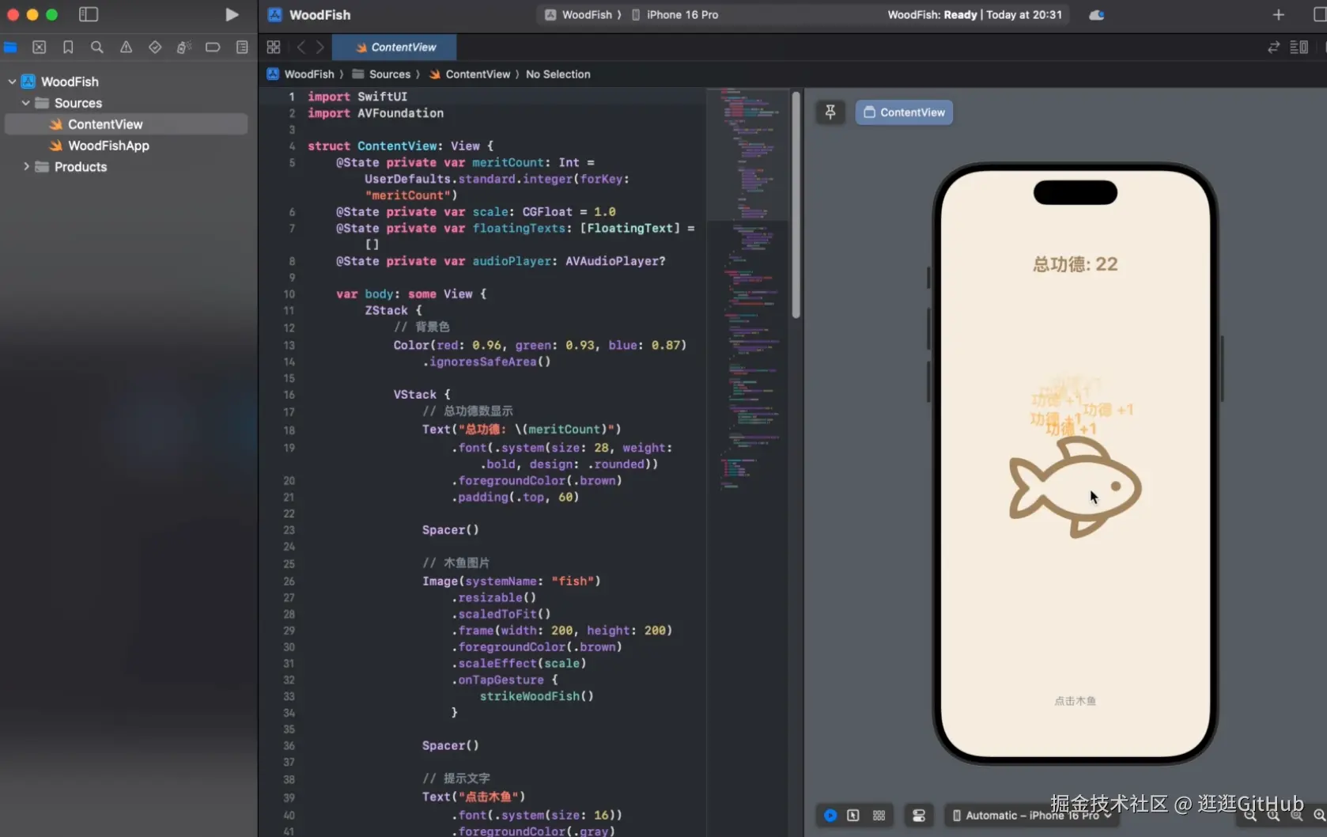Screen dimensions: 1327x837
Task: Open Automatic iPhone 16 Pro device dropdown
Action: pos(1031,815)
